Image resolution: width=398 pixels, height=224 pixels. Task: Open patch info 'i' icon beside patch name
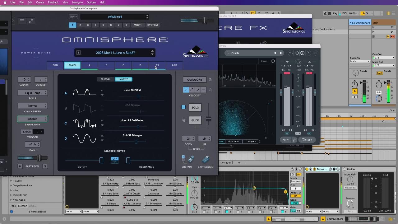tap(78, 53)
